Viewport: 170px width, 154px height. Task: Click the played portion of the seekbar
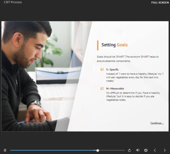click(x=54, y=150)
